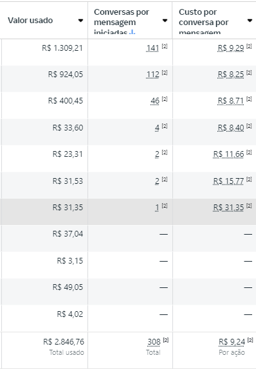The width and height of the screenshot is (256, 369).
Task: Open the Valor usado column dropdown arrow
Action: click(x=80, y=21)
